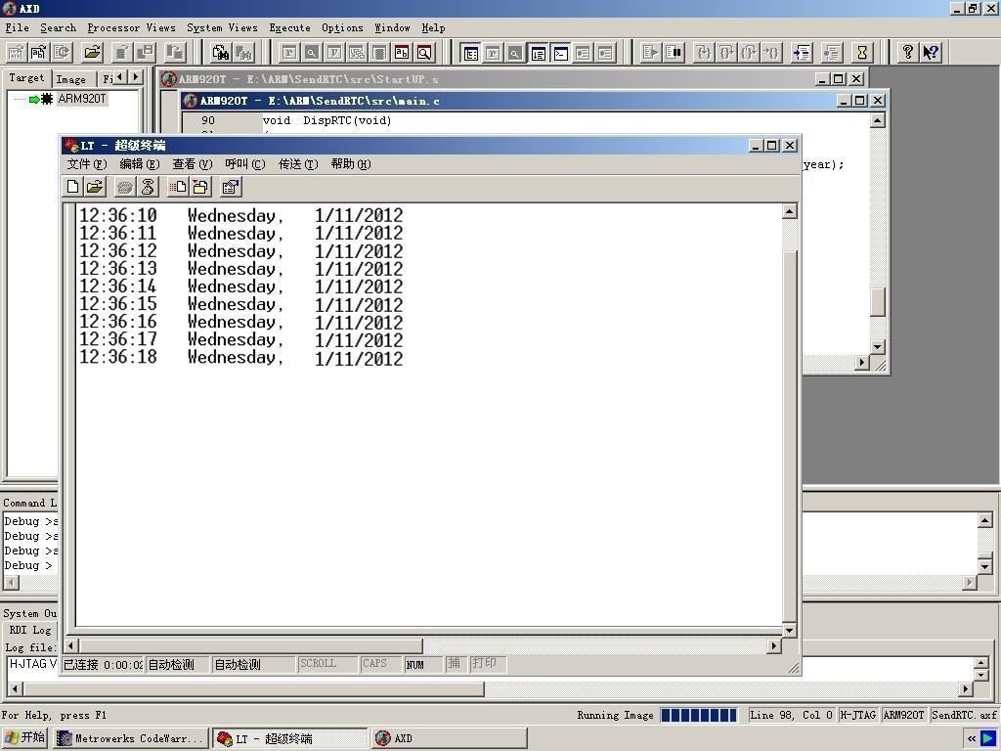The image size is (1001, 751).
Task: Expand hidden tray icons with « arrow
Action: point(972,739)
